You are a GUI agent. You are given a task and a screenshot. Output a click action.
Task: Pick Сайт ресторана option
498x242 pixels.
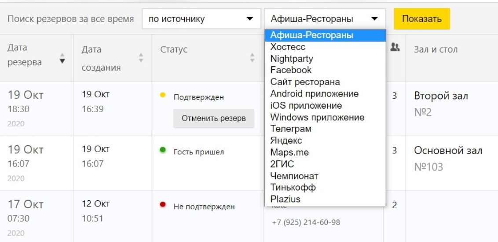coord(305,82)
